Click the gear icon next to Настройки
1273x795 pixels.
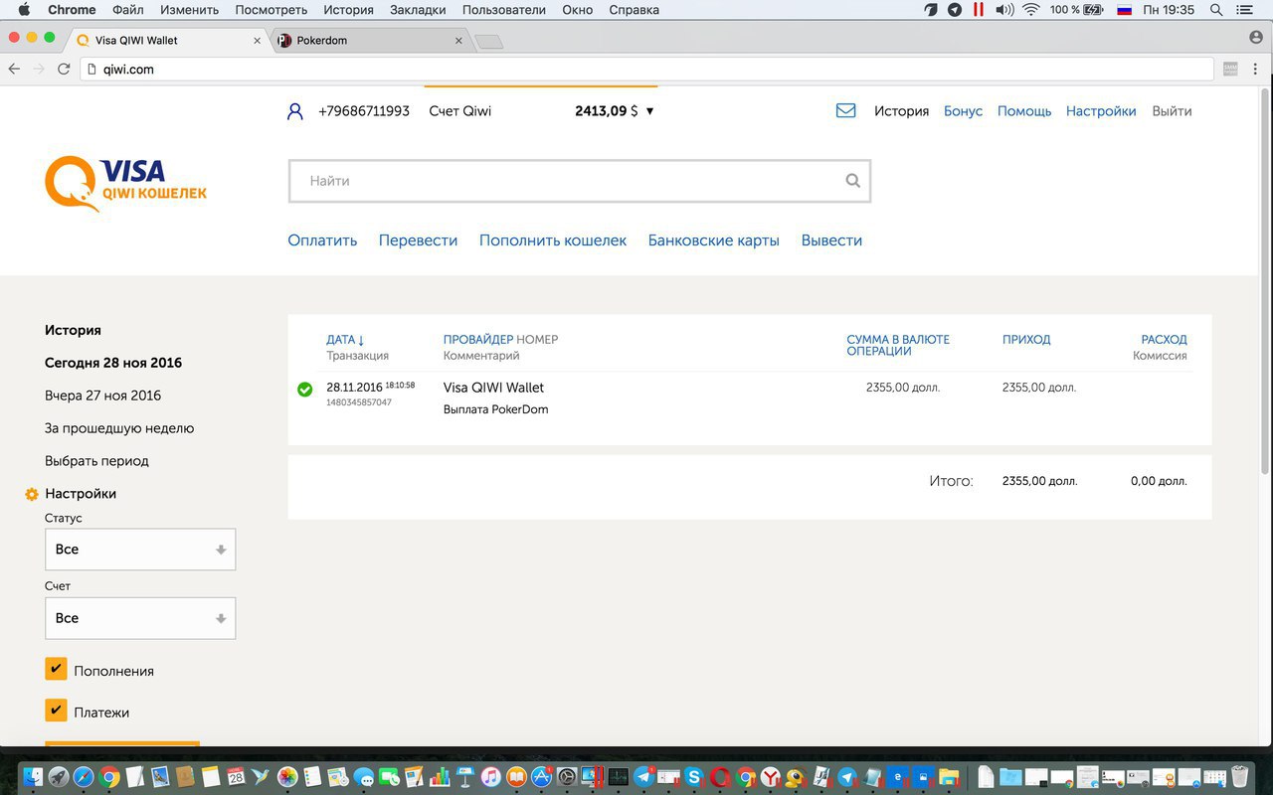pos(32,494)
